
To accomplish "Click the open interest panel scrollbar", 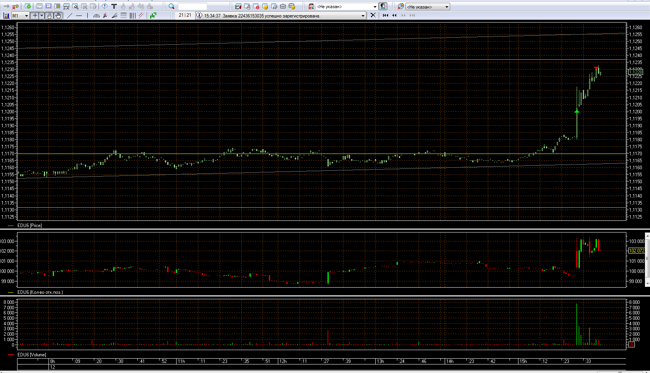I will coord(647,260).
